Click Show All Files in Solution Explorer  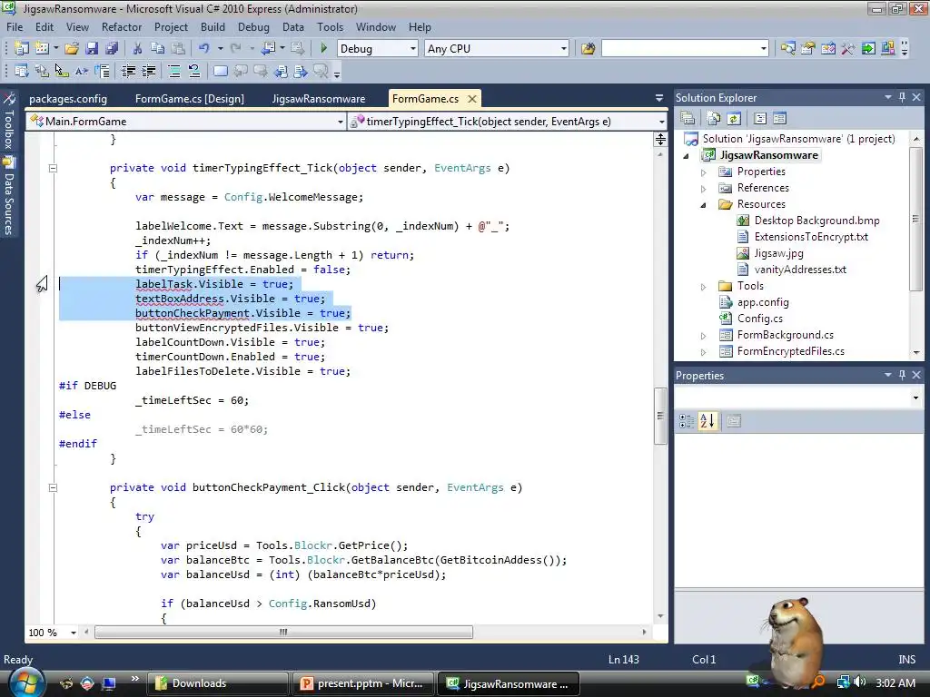(x=714, y=119)
